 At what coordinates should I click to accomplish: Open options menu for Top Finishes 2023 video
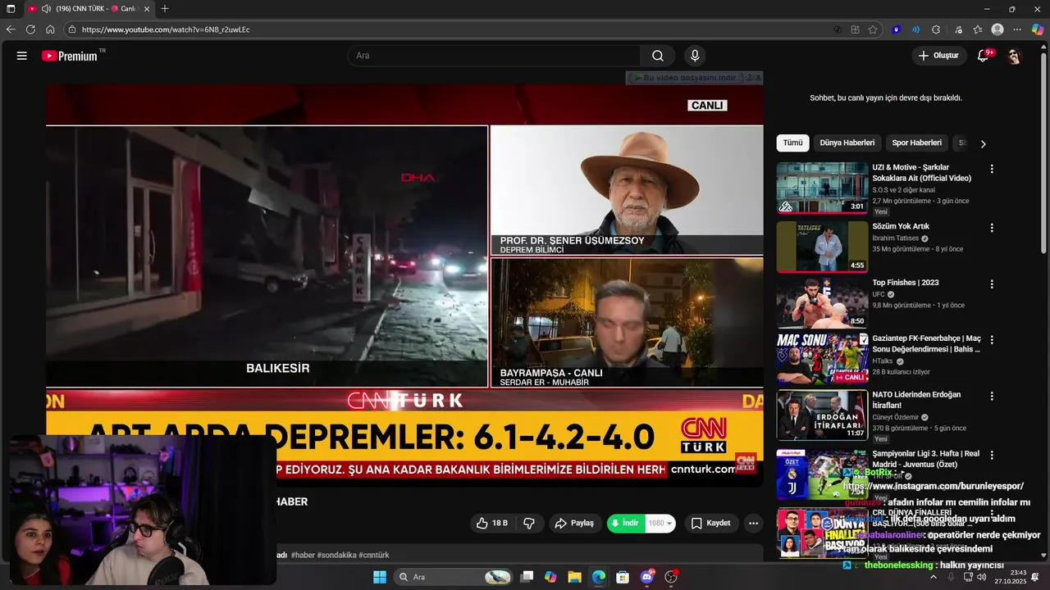992,284
